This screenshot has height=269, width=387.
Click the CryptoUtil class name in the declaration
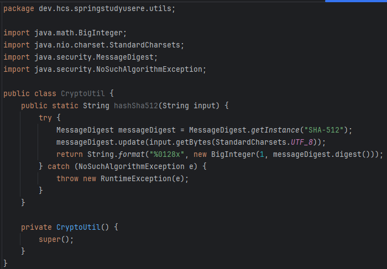click(83, 93)
